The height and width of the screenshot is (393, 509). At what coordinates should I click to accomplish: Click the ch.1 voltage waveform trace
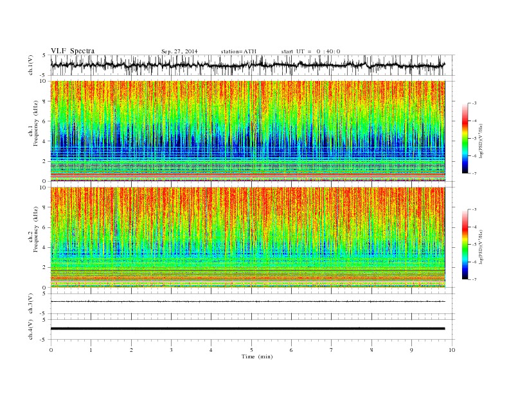(x=247, y=65)
